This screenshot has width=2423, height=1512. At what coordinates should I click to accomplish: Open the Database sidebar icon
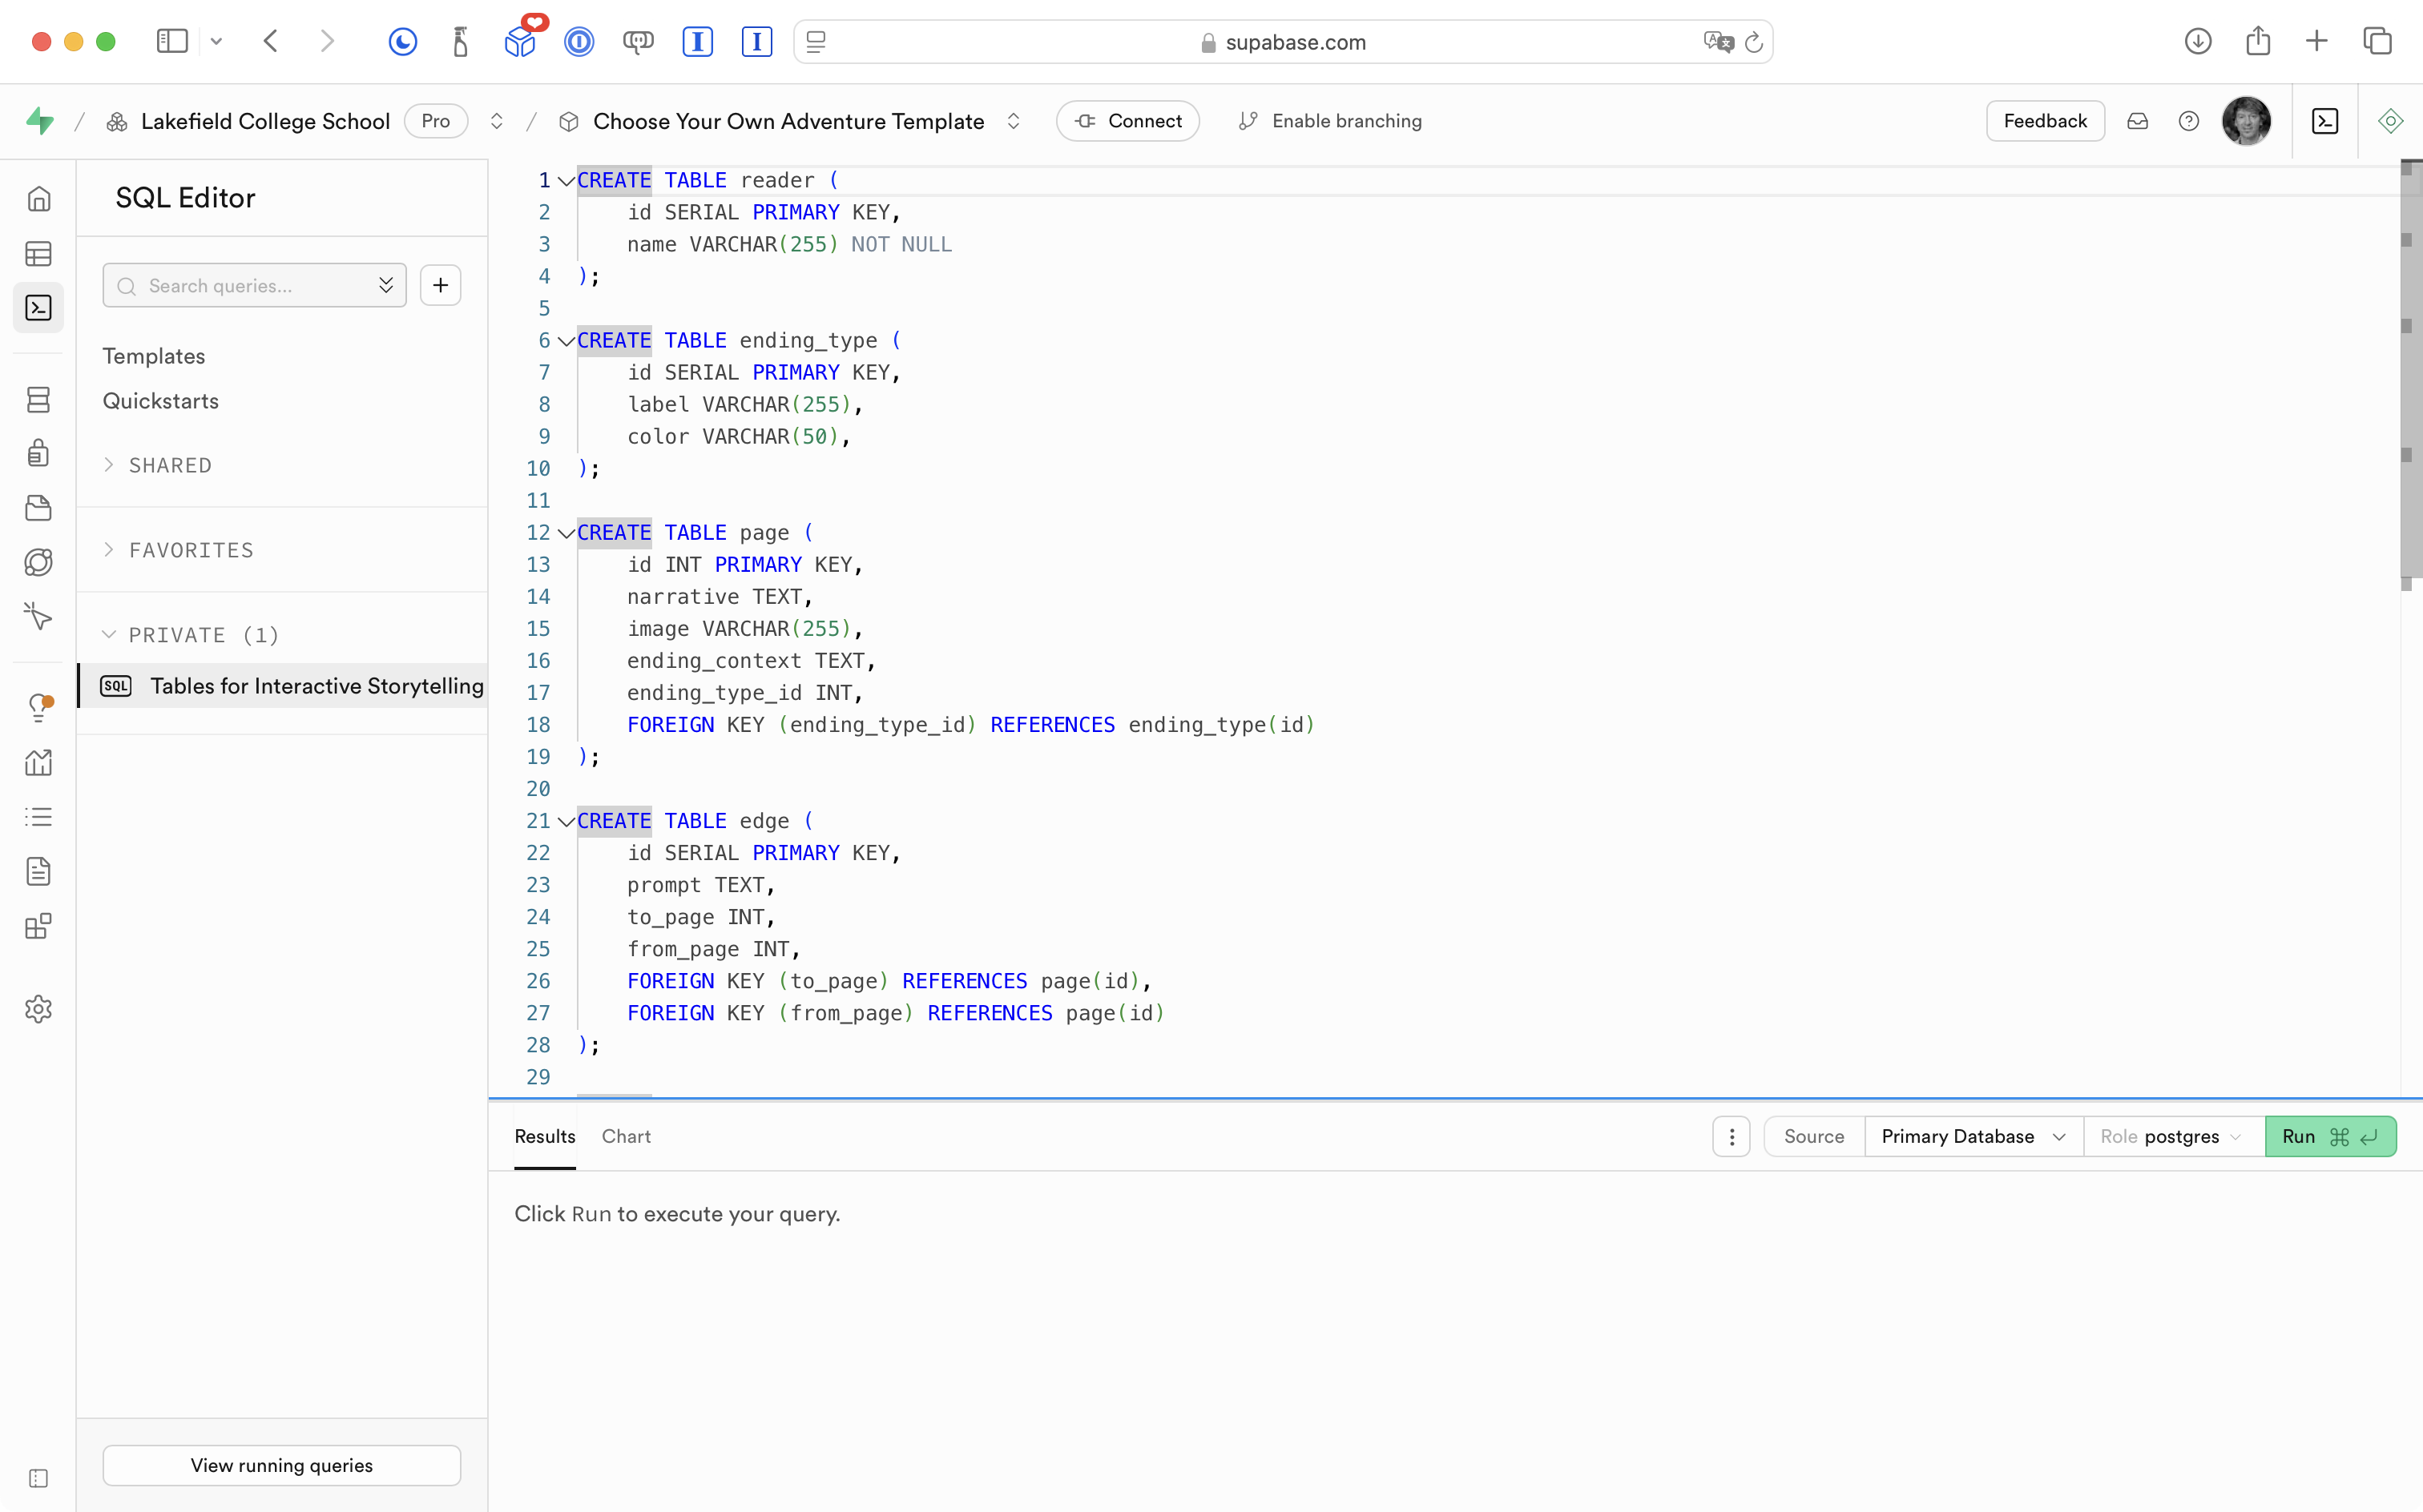(38, 400)
